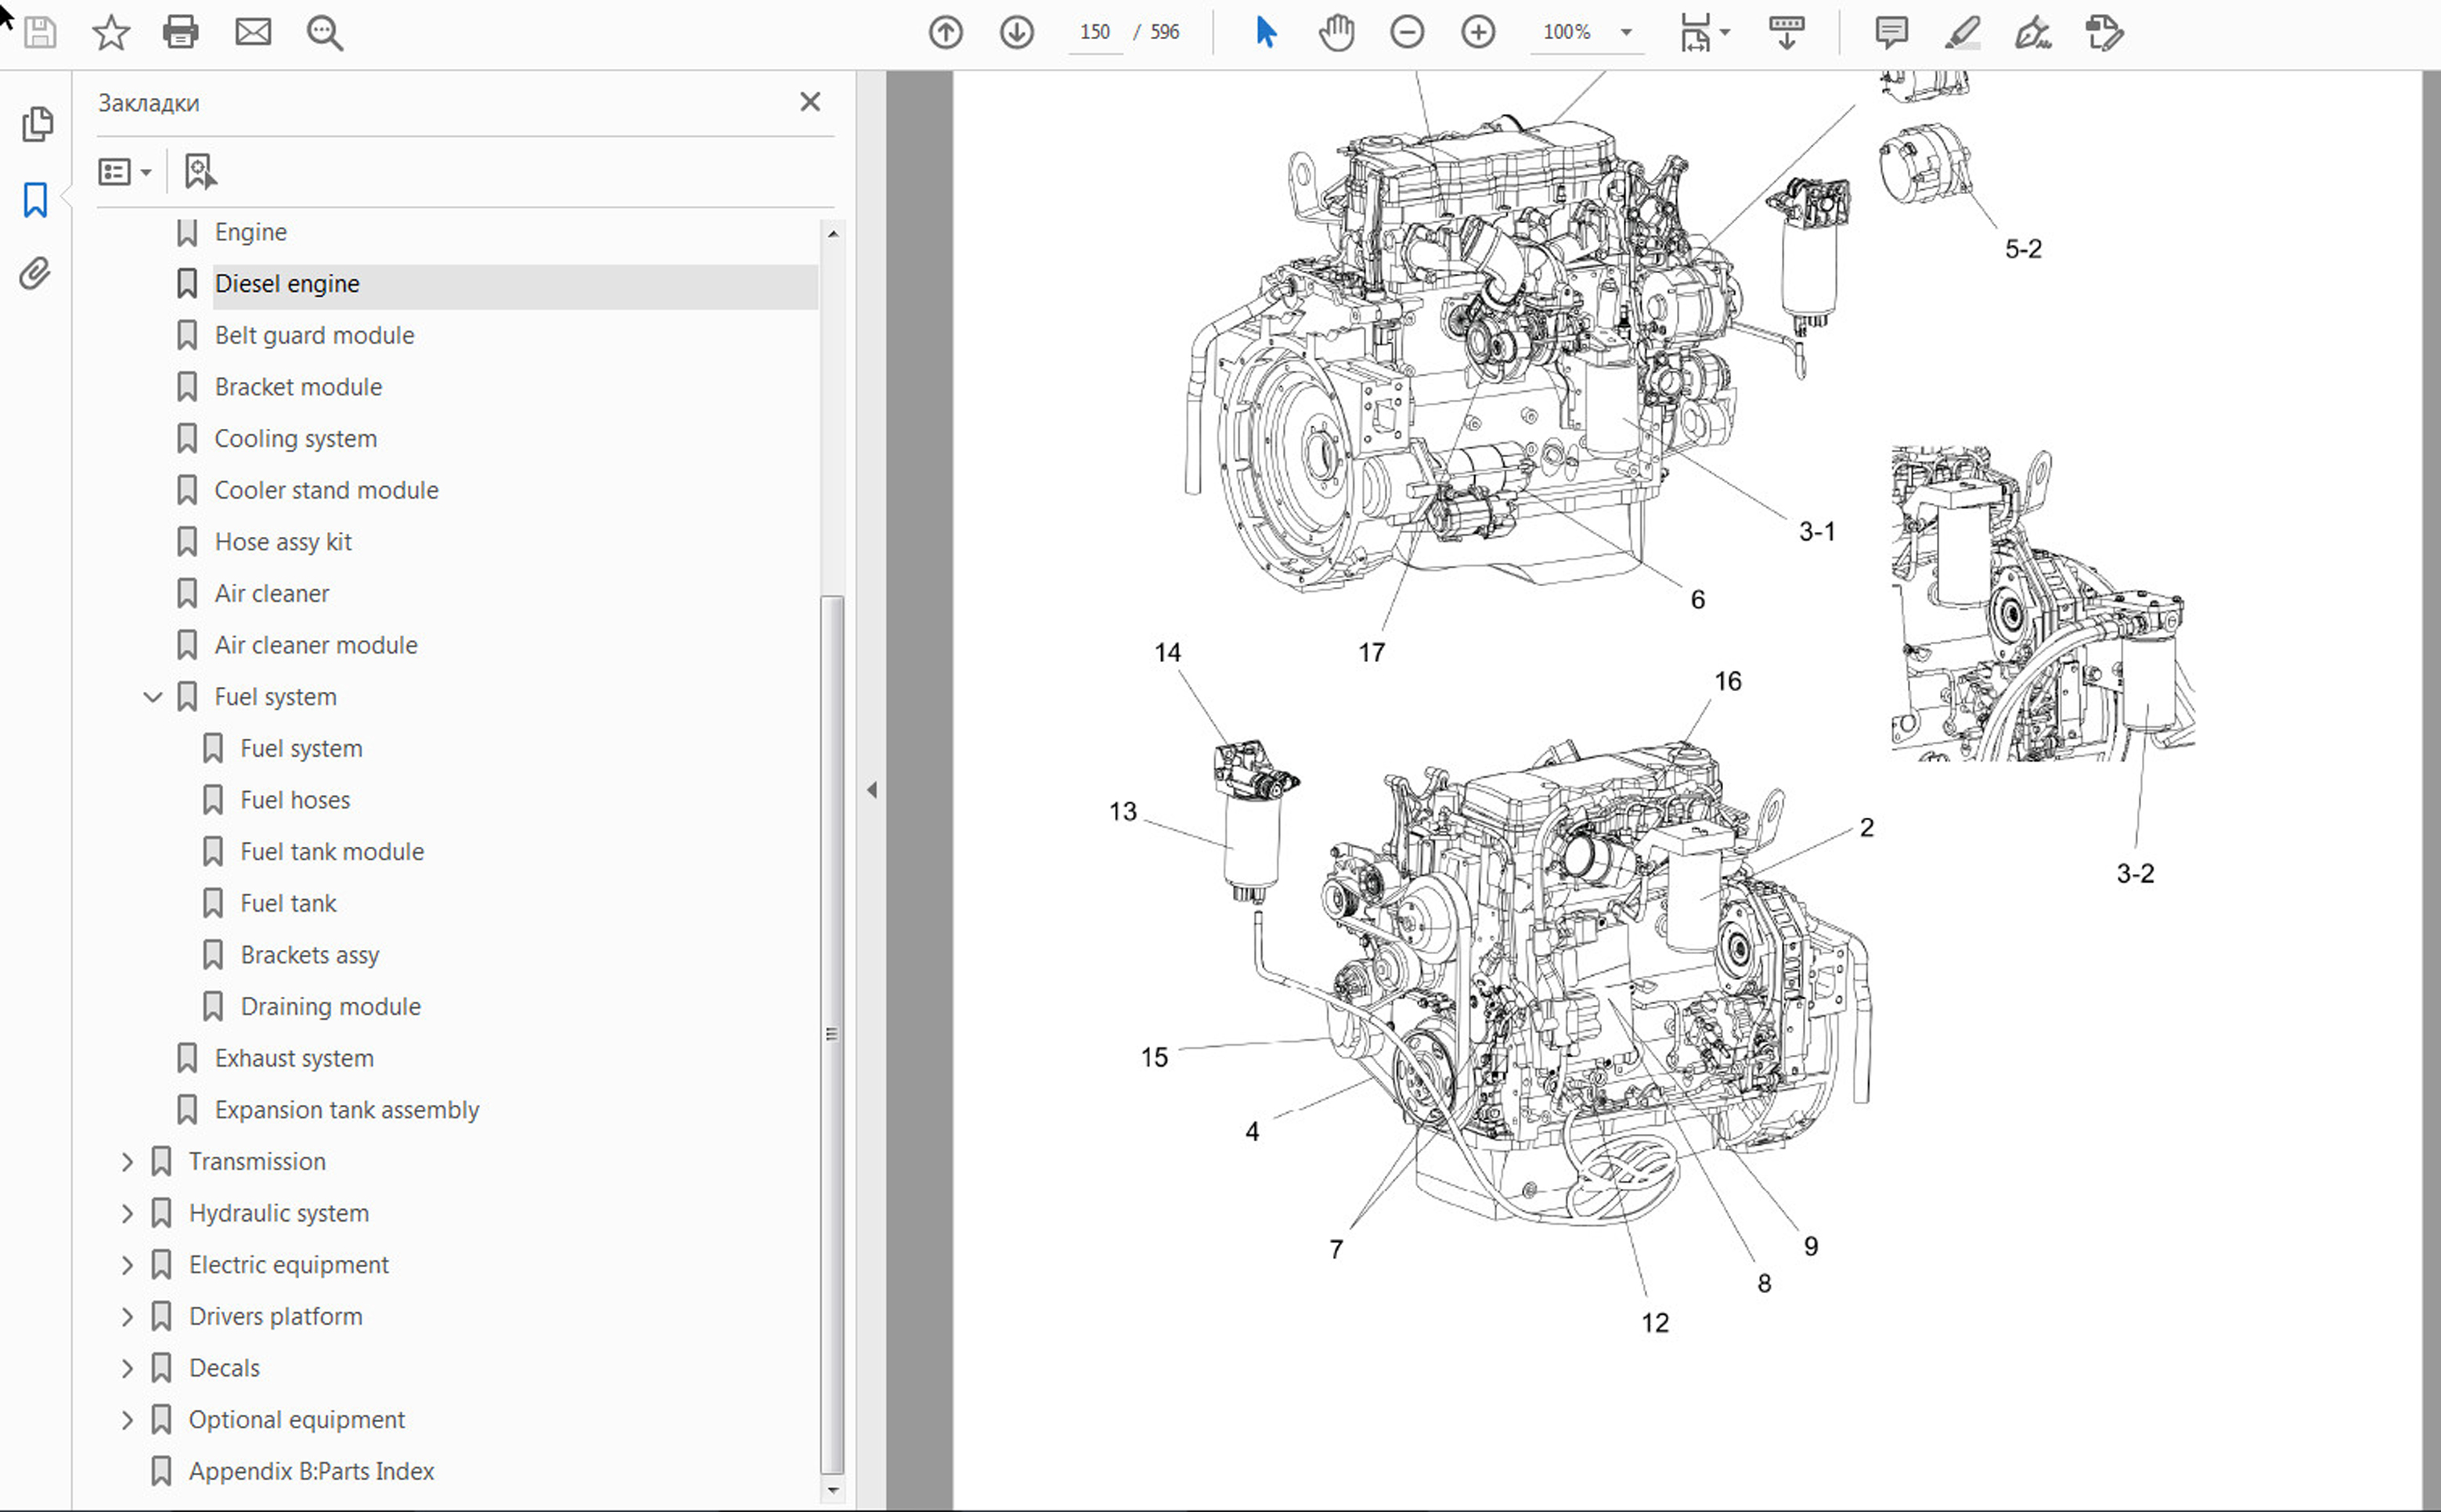
Task: Open bookmark options list menu
Action: coord(124,172)
